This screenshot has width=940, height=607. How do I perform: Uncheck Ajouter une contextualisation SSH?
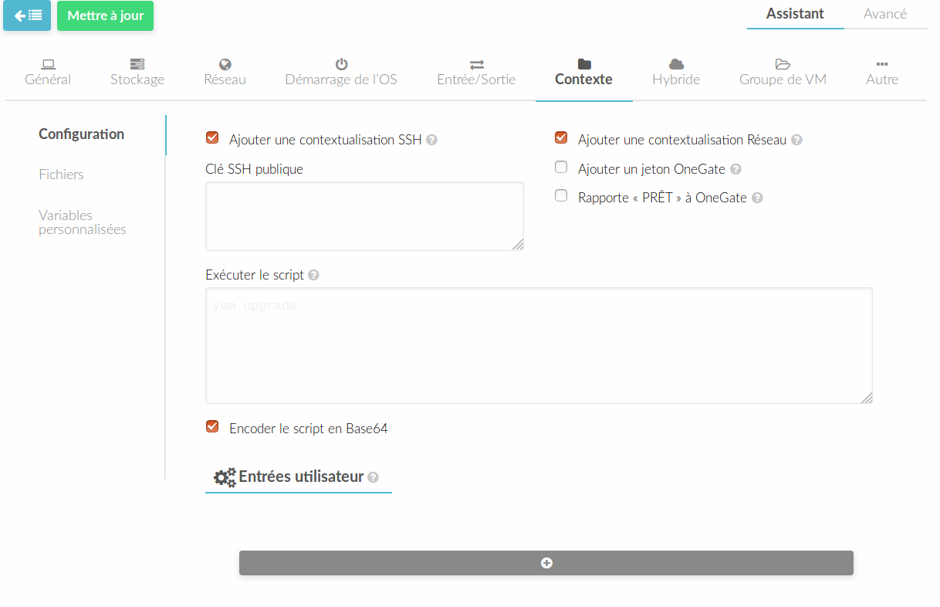[212, 138]
